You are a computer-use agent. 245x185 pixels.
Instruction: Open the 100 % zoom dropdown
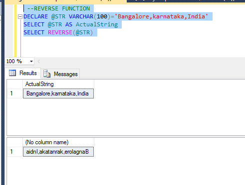(x=31, y=62)
